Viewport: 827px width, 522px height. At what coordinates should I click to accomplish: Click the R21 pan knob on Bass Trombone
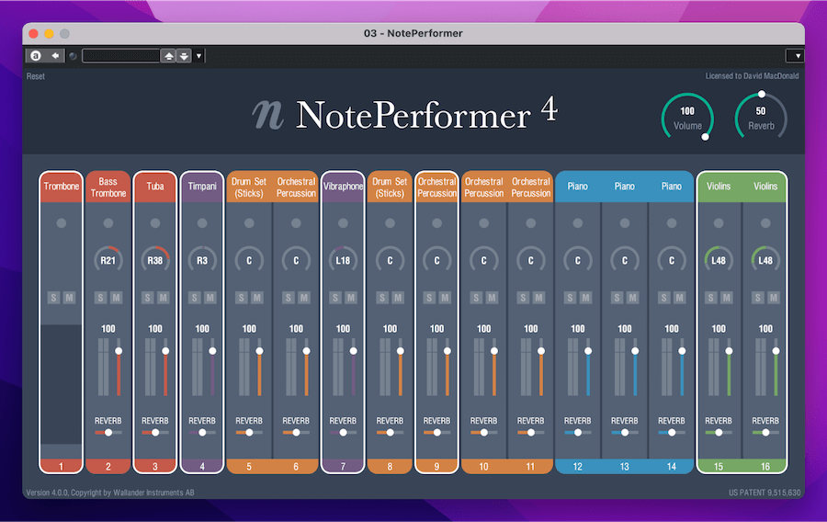pos(108,260)
